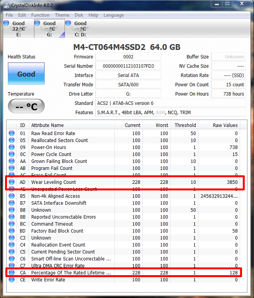Click the Current column header
The height and width of the screenshot is (298, 254).
(x=128, y=125)
